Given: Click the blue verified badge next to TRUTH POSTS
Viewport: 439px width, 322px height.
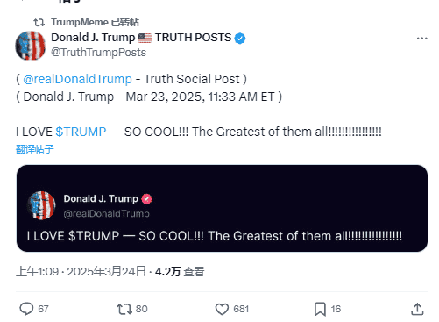Looking at the screenshot, I should coord(240,39).
